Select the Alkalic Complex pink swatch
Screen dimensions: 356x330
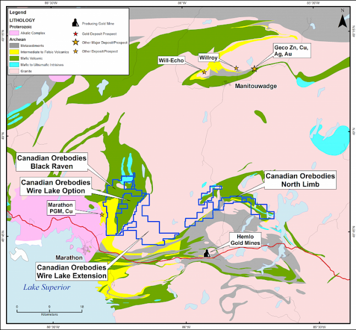point(14,33)
